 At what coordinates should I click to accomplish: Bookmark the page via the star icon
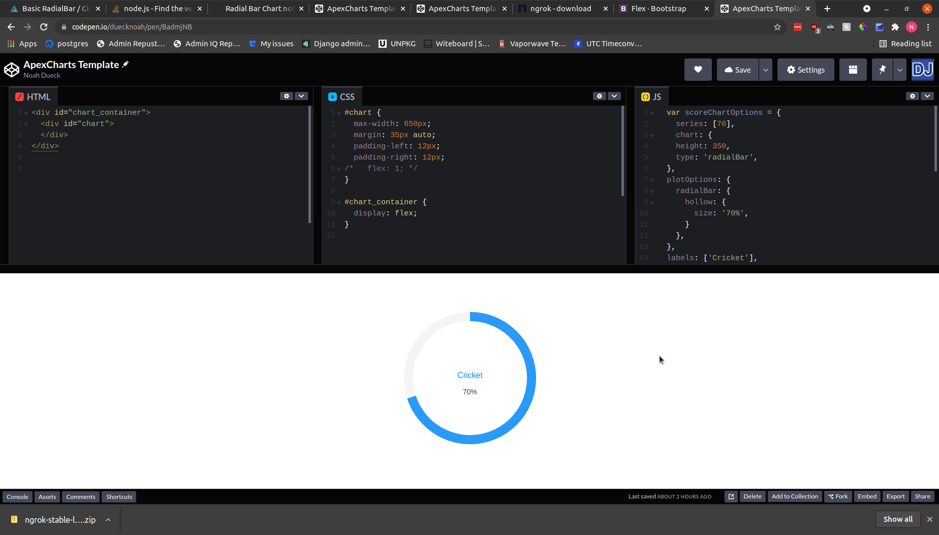pyautogui.click(x=777, y=27)
